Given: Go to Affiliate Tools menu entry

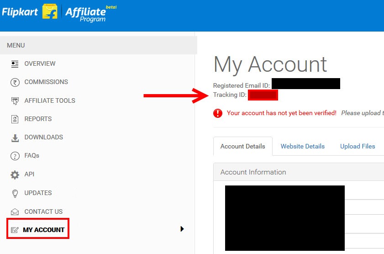Looking at the screenshot, I should [50, 101].
